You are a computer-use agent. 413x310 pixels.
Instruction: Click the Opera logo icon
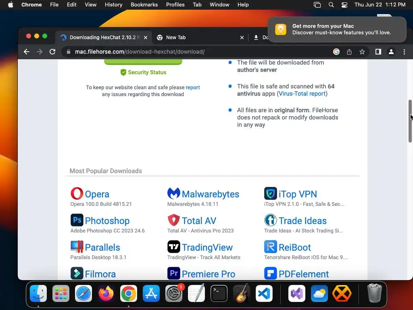[x=77, y=193]
